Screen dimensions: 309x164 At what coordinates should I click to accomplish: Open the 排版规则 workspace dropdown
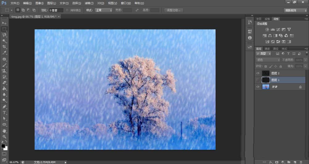point(295,10)
